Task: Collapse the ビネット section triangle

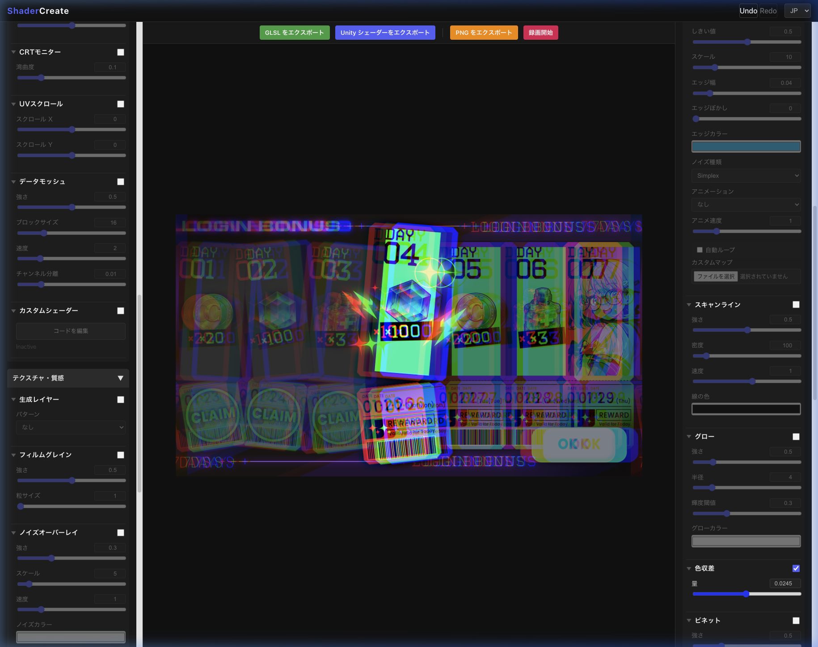Action: click(x=689, y=621)
